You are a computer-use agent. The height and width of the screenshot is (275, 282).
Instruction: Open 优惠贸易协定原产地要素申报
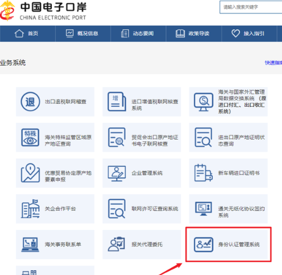55,173
